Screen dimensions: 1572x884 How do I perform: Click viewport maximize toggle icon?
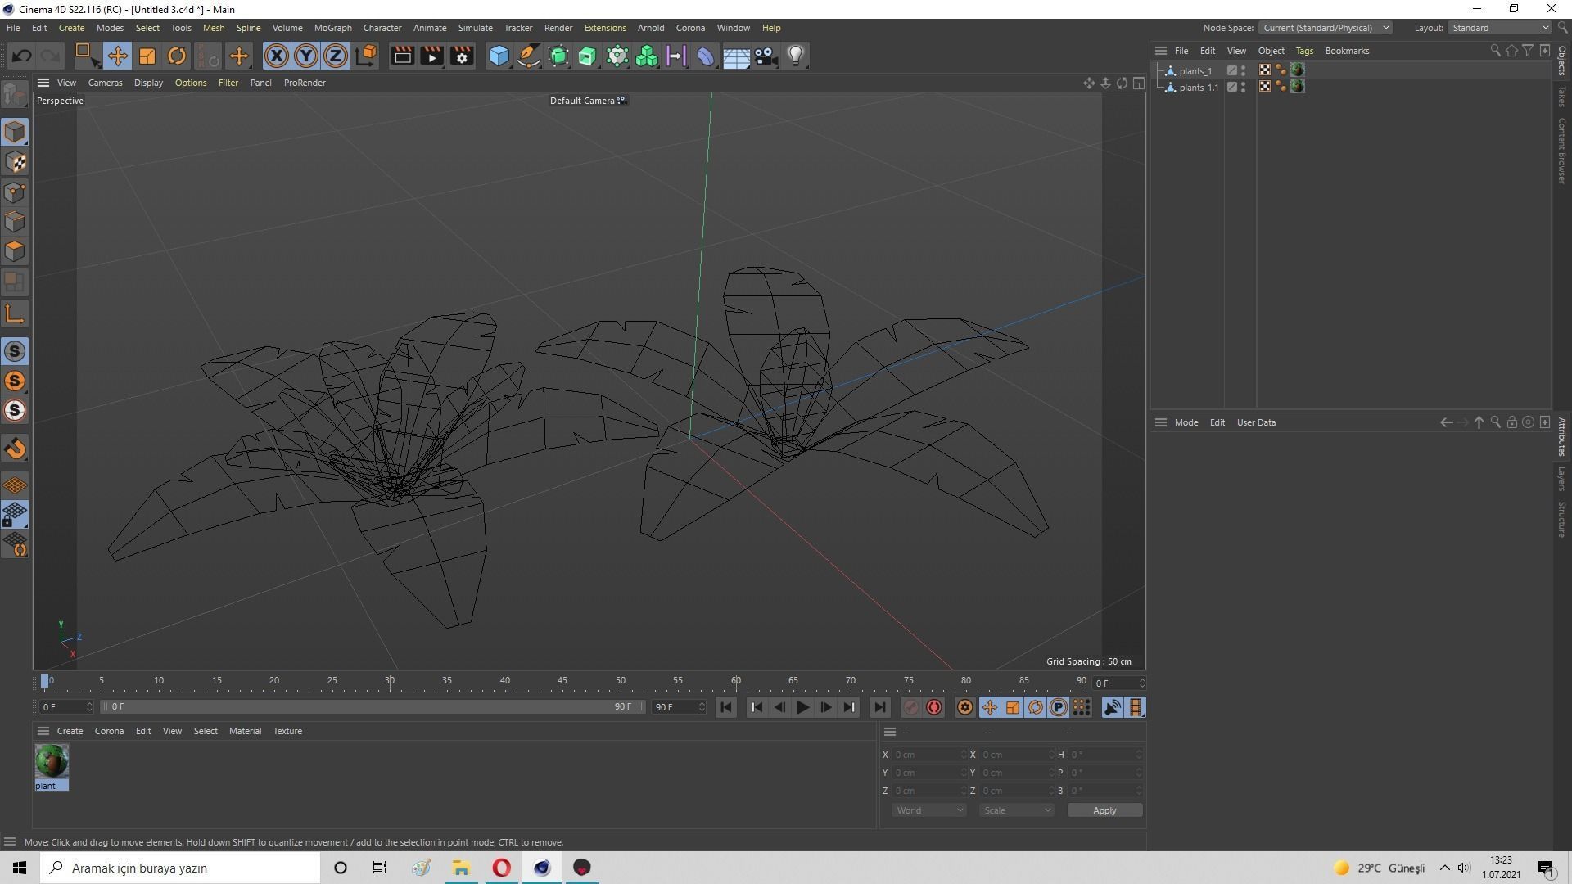point(1139,83)
